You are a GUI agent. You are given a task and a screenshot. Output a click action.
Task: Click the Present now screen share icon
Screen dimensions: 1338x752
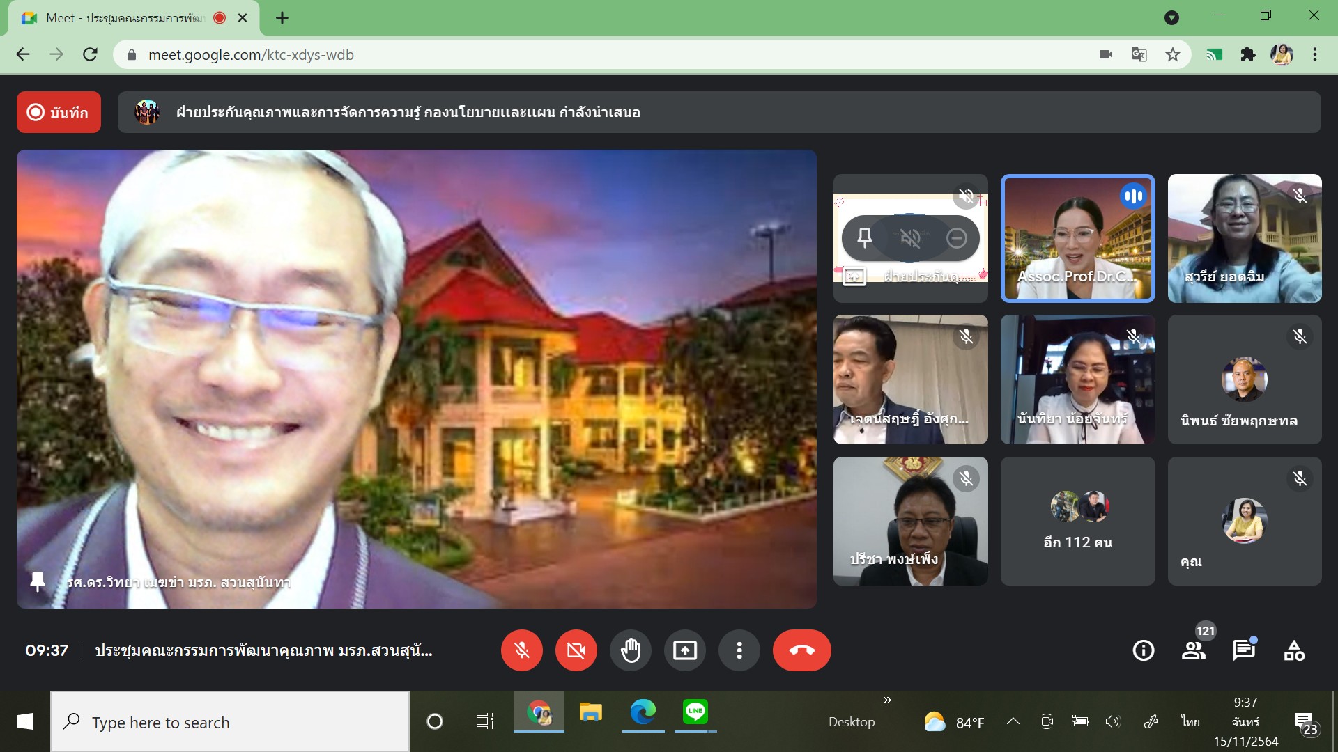[x=684, y=650]
